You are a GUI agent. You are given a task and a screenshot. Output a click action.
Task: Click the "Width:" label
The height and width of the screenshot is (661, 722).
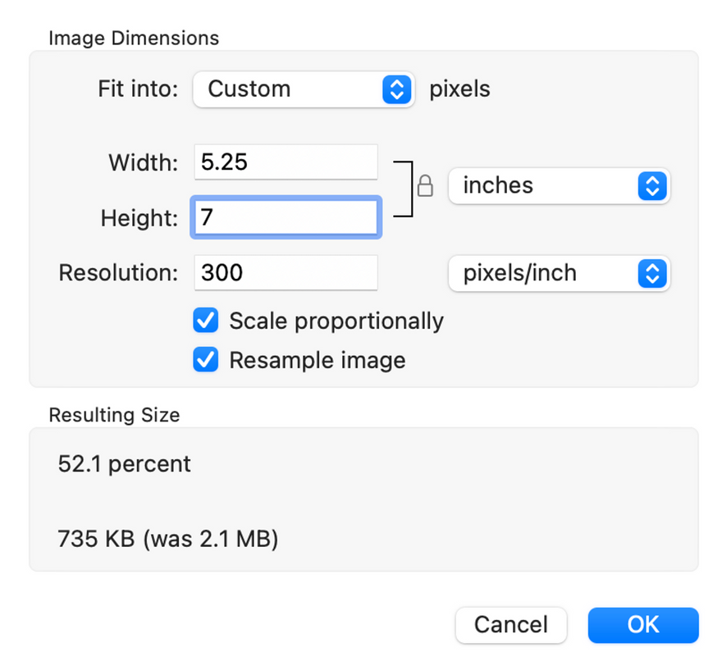[143, 162]
